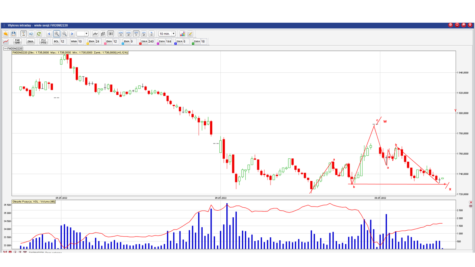Close the intraday chart window
475x267 pixels.
[x=470, y=25]
